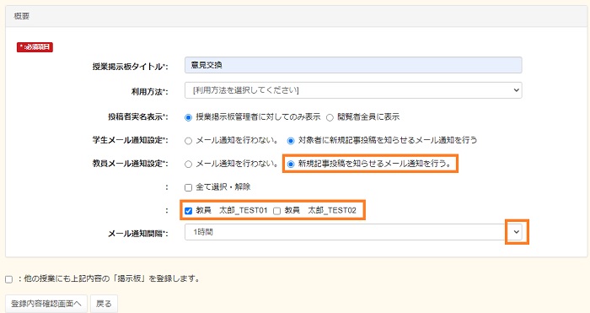Click the 戻る button
Image resolution: width=590 pixels, height=313 pixels.
tap(104, 304)
